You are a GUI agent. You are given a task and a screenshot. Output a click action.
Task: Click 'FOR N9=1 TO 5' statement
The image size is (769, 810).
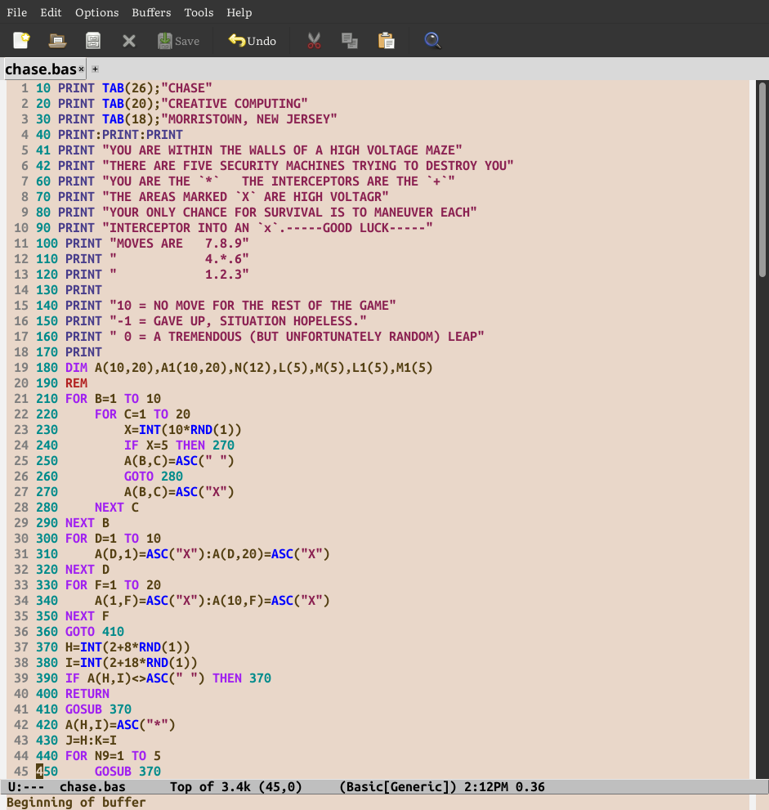(113, 756)
